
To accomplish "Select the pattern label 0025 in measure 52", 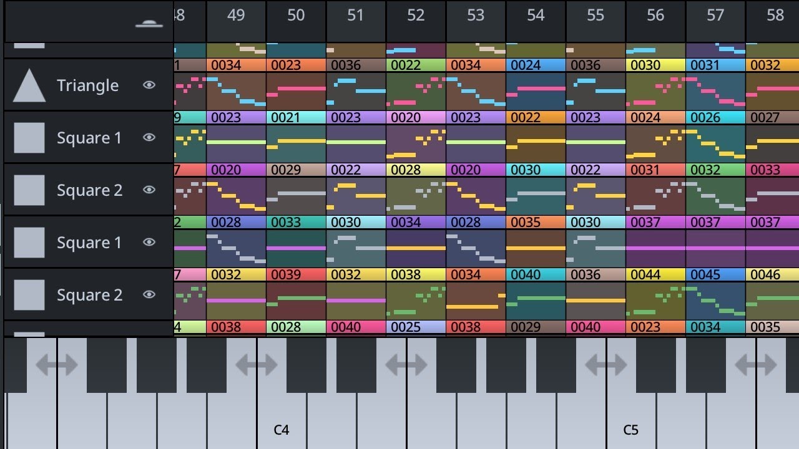I will (x=416, y=327).
